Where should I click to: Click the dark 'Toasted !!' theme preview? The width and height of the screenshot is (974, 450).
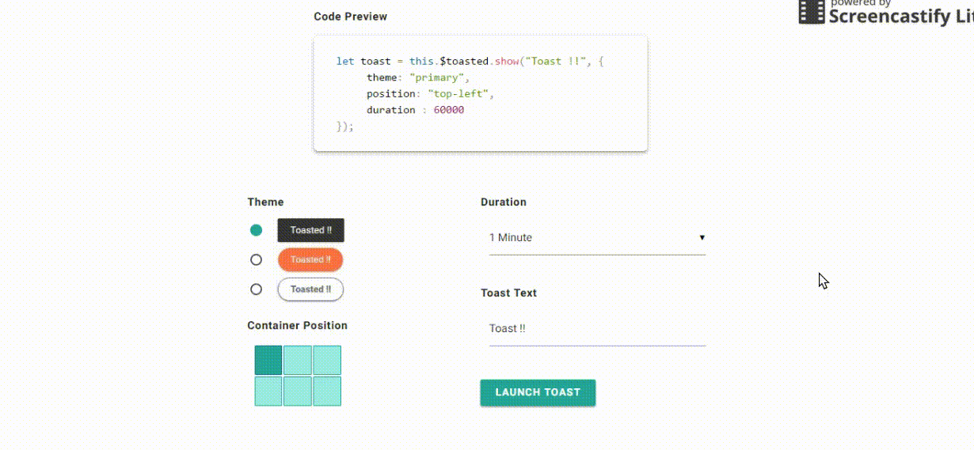click(310, 230)
